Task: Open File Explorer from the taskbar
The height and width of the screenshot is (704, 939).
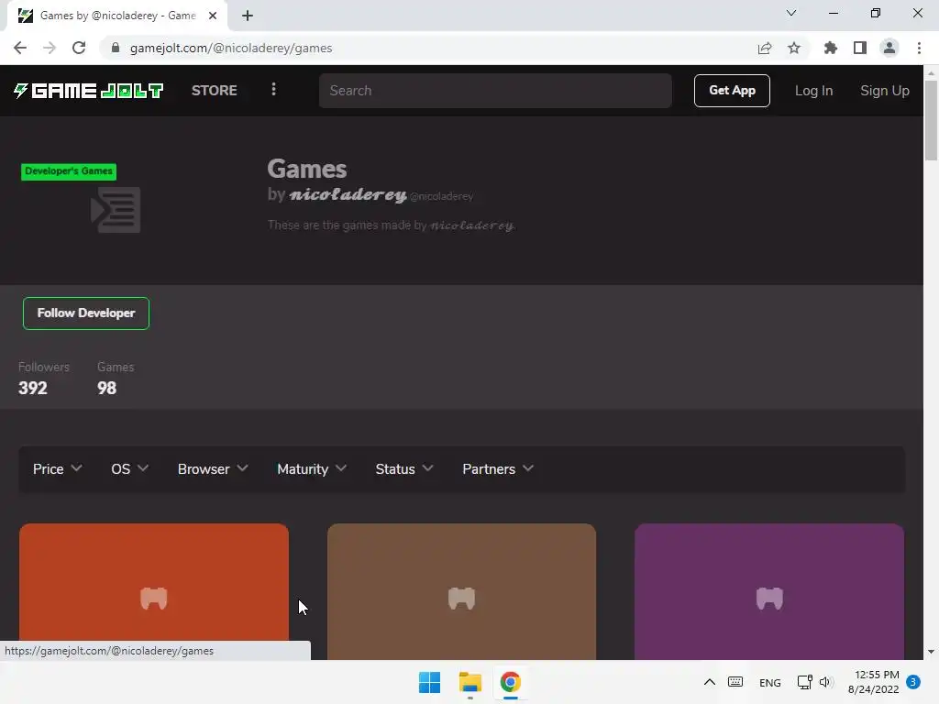Action: (x=470, y=682)
